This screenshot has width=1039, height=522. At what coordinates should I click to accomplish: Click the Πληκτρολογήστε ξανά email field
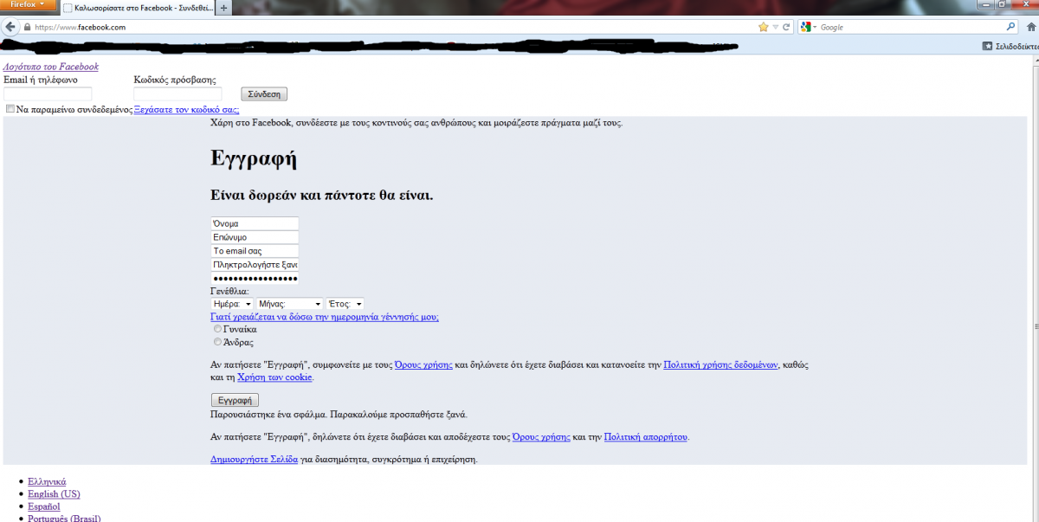(255, 265)
